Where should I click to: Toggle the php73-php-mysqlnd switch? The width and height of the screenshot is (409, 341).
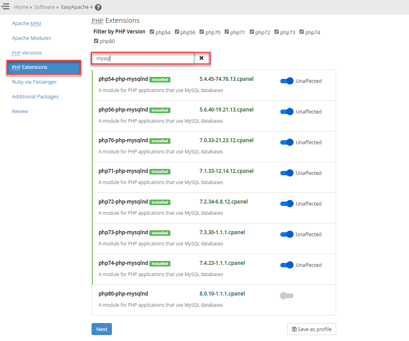point(286,234)
